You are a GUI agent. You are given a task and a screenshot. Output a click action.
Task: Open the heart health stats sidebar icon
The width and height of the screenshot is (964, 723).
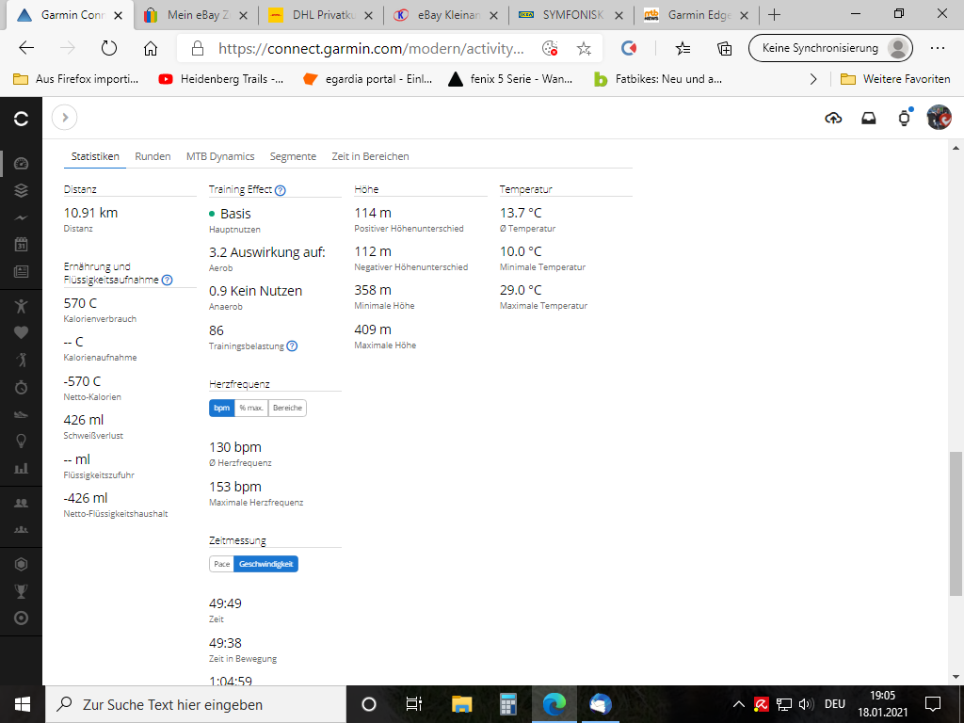[x=21, y=332]
